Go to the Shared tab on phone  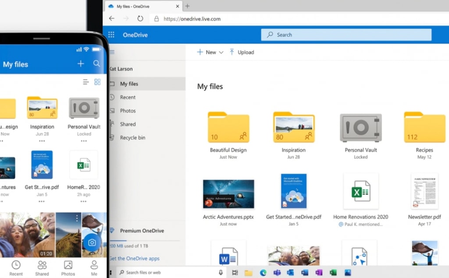(42, 268)
